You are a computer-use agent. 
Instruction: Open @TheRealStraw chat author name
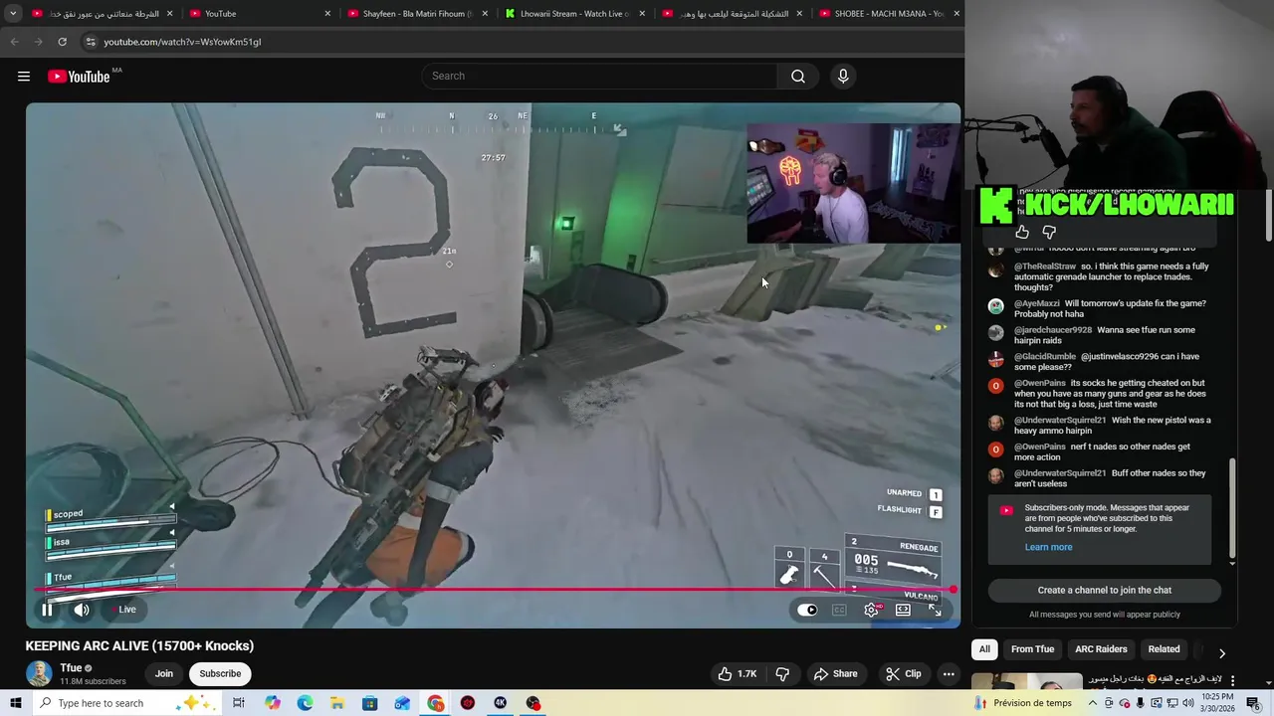[x=1044, y=267]
